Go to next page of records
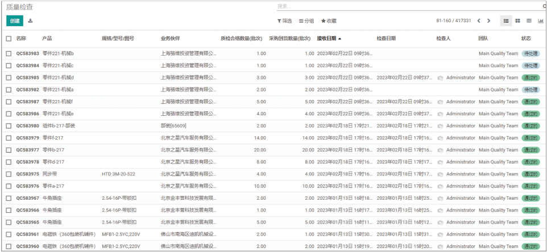547x252 pixels. click(488, 20)
